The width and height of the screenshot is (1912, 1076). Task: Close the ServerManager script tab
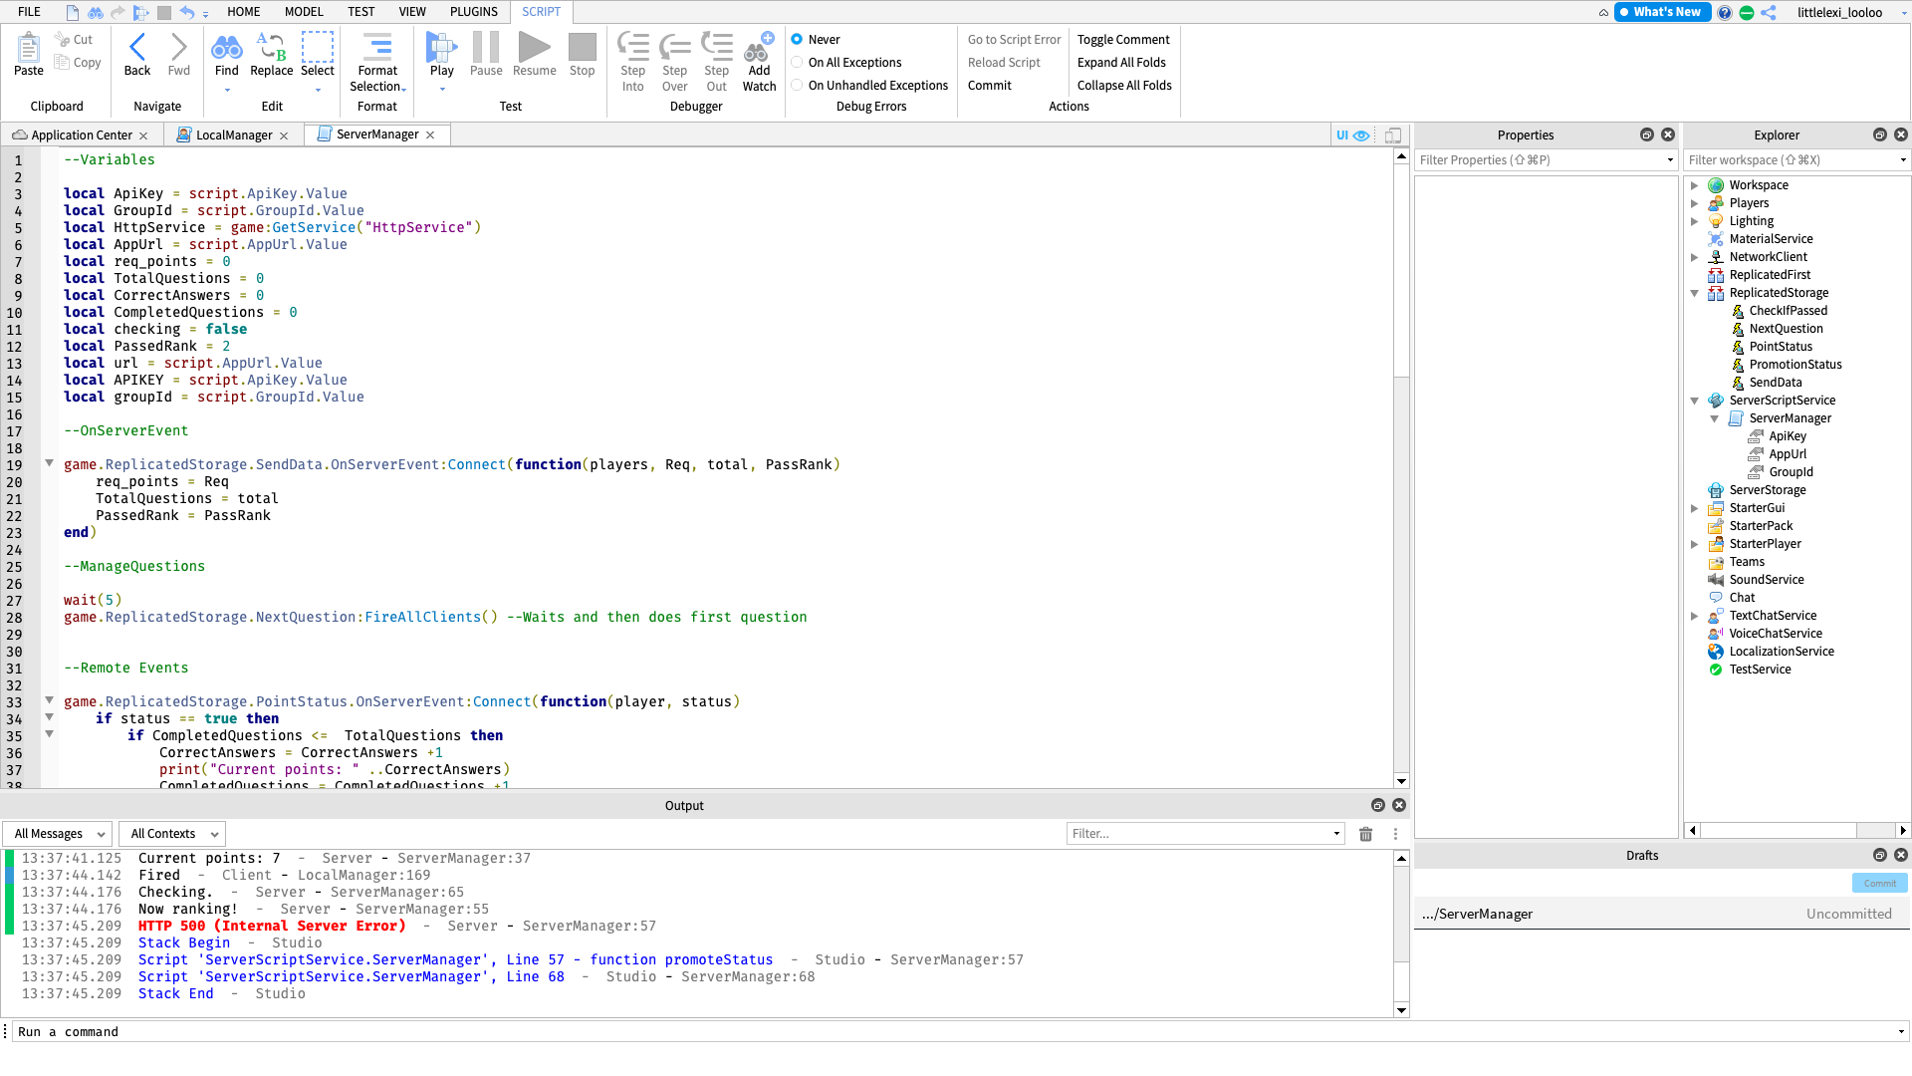430,134
